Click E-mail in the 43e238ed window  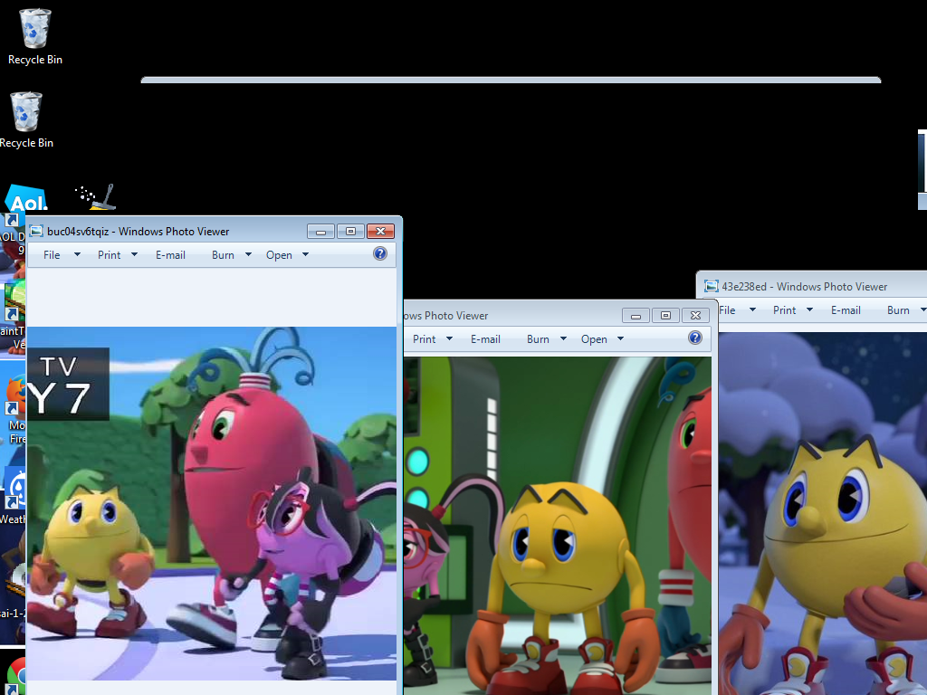pos(846,310)
